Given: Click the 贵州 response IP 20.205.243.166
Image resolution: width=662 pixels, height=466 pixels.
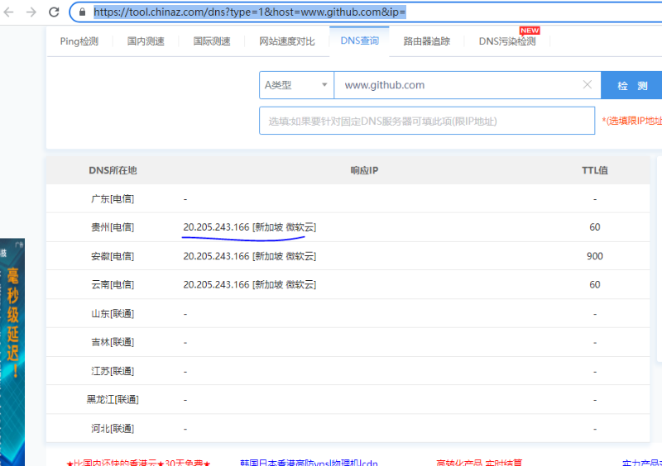Looking at the screenshot, I should click(x=216, y=227).
